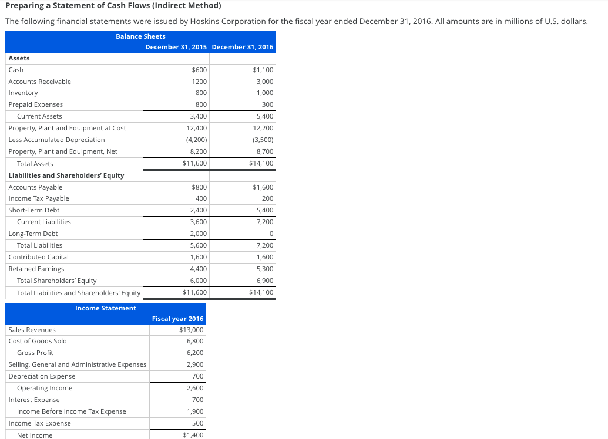This screenshot has width=608, height=439.
Task: Select the Depreciation Expense amount 700
Action: click(198, 376)
